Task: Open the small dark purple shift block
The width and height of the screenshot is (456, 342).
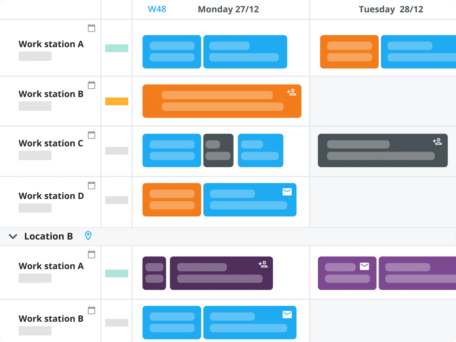Action: [x=154, y=273]
